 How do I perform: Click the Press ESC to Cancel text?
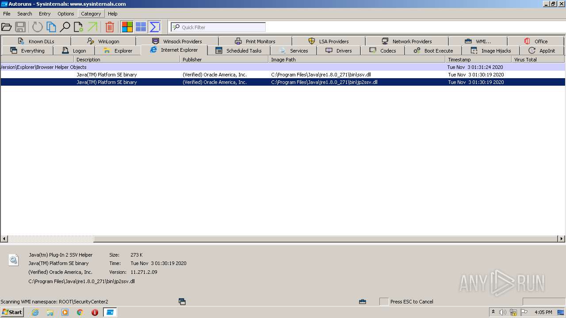tap(412, 302)
